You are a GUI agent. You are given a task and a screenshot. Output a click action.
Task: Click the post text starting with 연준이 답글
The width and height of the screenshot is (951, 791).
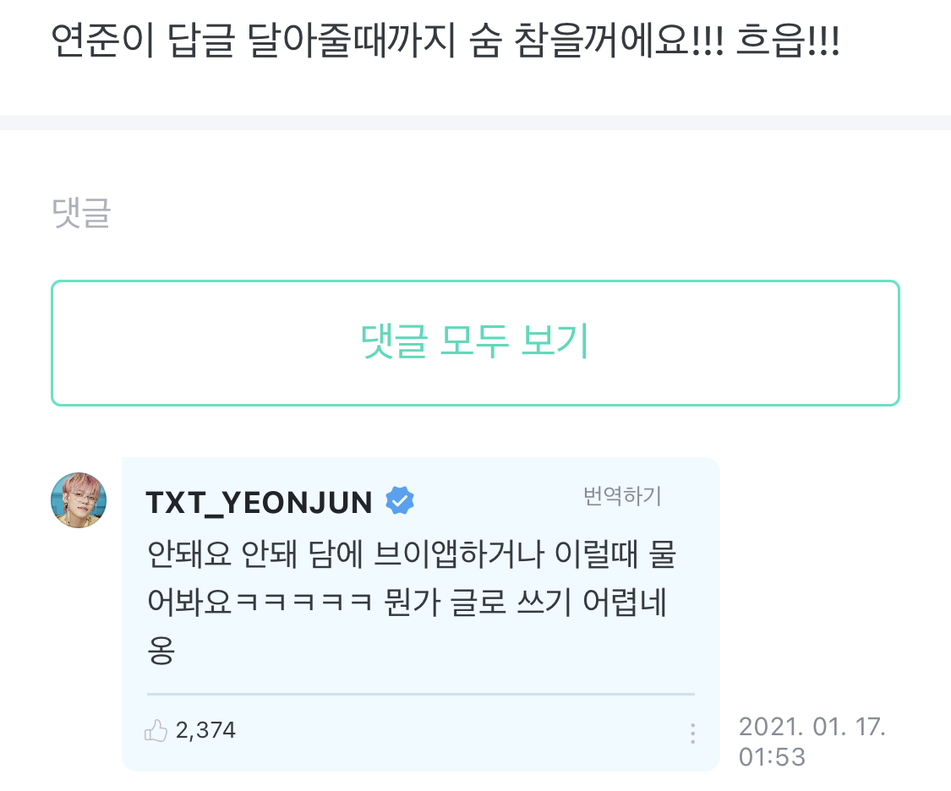tap(445, 41)
